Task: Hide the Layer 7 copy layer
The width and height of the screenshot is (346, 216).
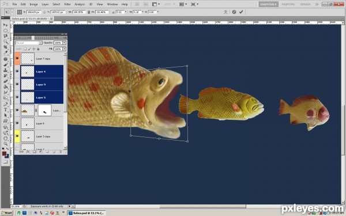Action: pyautogui.click(x=17, y=58)
